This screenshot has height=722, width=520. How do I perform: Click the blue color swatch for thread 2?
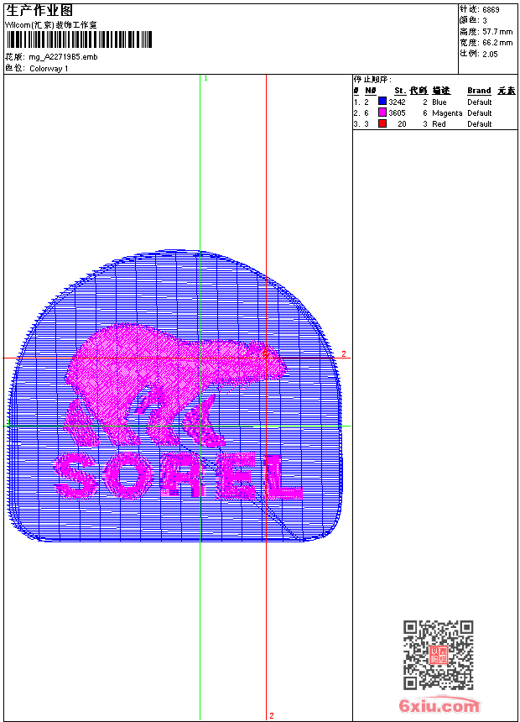click(x=382, y=102)
